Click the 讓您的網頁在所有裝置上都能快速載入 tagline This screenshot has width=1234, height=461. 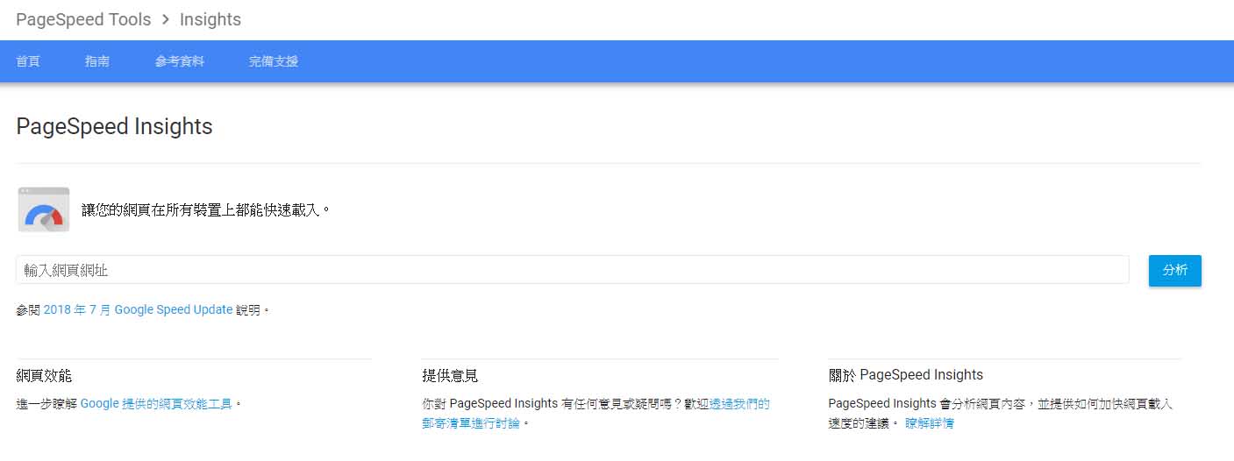206,210
